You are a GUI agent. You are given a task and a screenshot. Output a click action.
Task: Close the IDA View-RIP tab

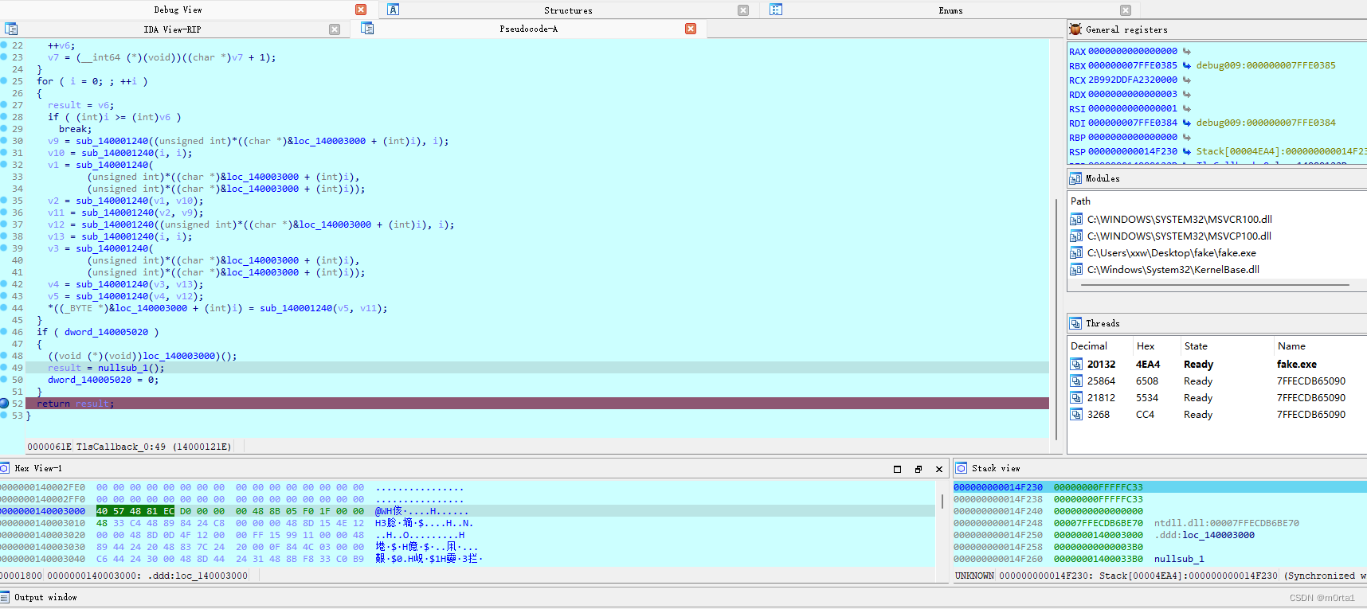coord(335,29)
